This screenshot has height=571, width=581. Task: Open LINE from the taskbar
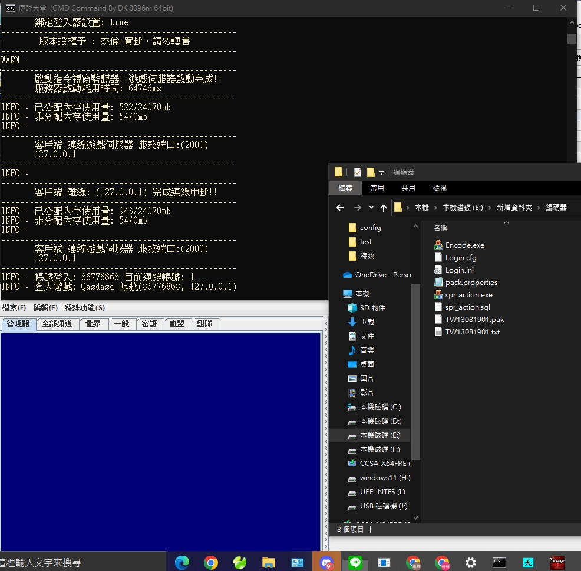point(355,563)
